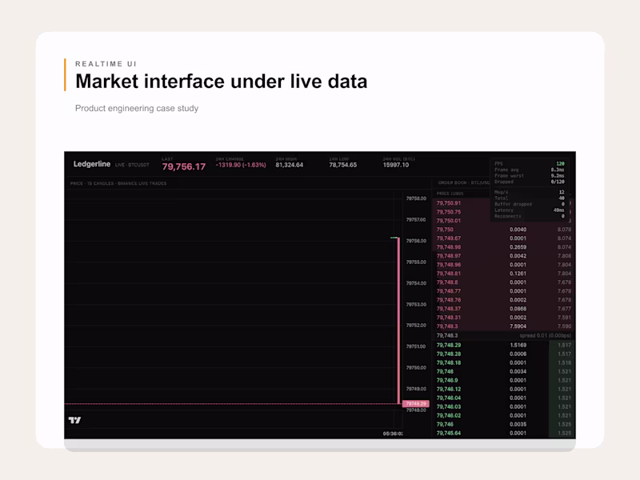Click the bid size 0.0006
Screen dimensions: 640x480
(x=518, y=354)
